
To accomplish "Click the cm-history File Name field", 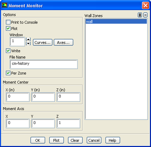I will click(44, 64).
